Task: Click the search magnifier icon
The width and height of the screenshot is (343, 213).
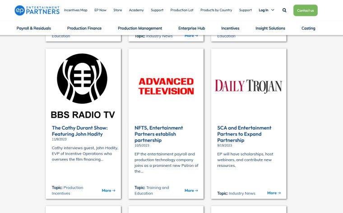Action: (x=284, y=10)
